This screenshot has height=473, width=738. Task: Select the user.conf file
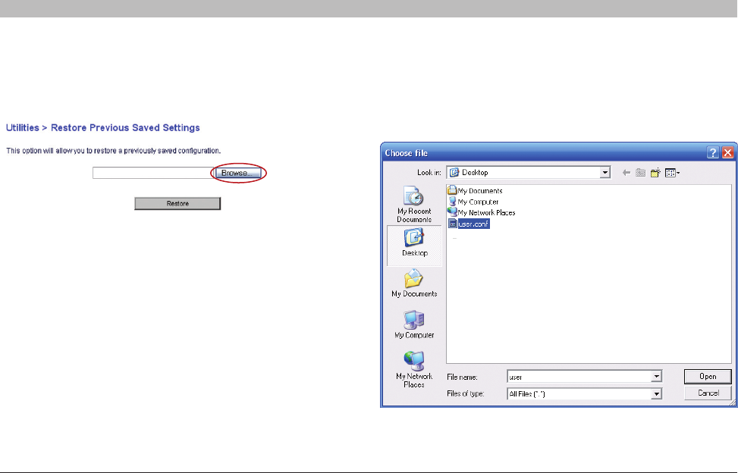[470, 224]
